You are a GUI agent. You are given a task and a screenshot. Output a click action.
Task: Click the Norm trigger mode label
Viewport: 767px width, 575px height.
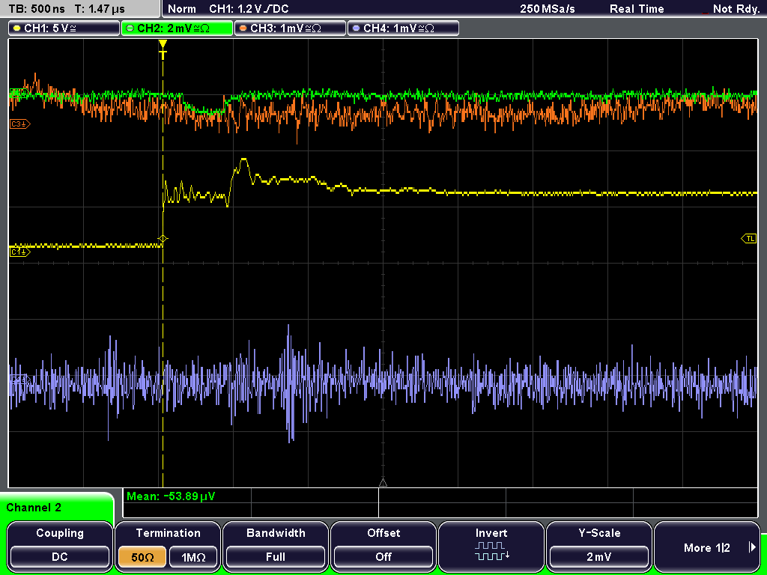pos(182,9)
